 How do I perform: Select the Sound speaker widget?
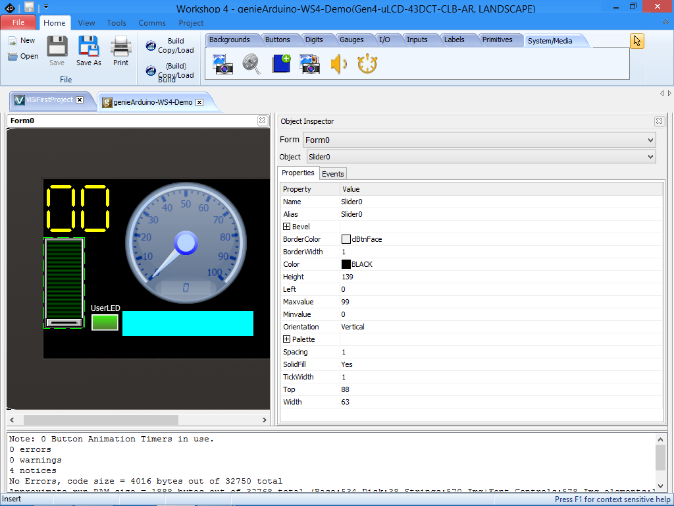pyautogui.click(x=338, y=64)
